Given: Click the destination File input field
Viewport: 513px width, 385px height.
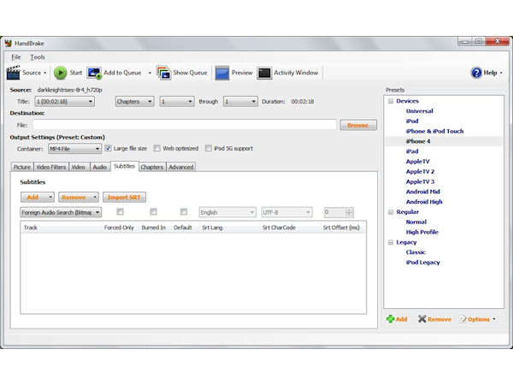Looking at the screenshot, I should pyautogui.click(x=185, y=125).
